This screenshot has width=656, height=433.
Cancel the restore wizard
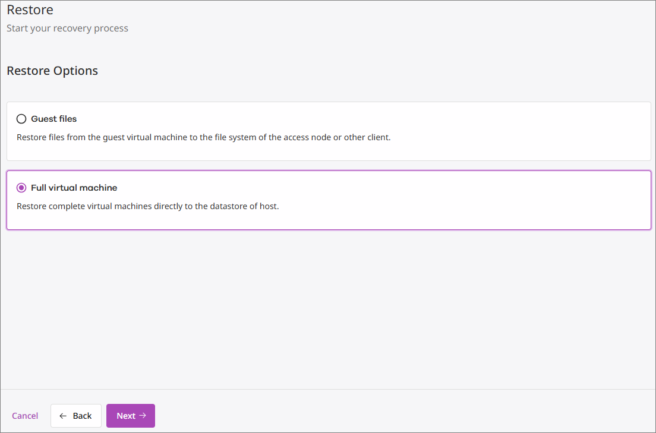tap(25, 416)
